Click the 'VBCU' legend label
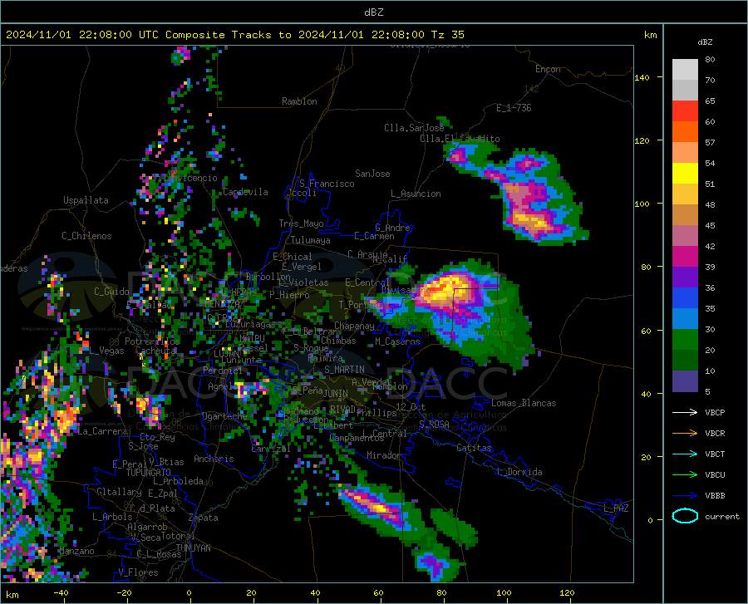The height and width of the screenshot is (604, 748). point(715,475)
